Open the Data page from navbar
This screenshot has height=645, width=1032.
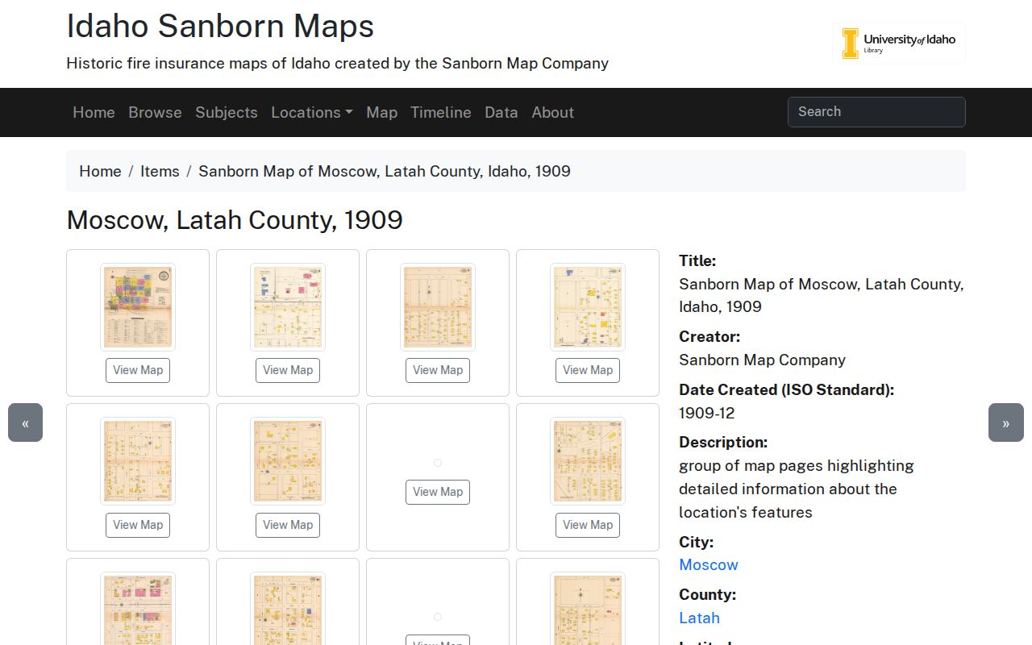pos(501,112)
